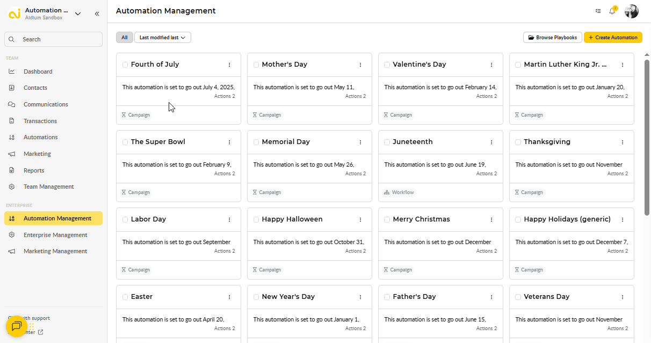The image size is (651, 343).
Task: Expand the Automation workspace switcher chevron
Action: (78, 14)
